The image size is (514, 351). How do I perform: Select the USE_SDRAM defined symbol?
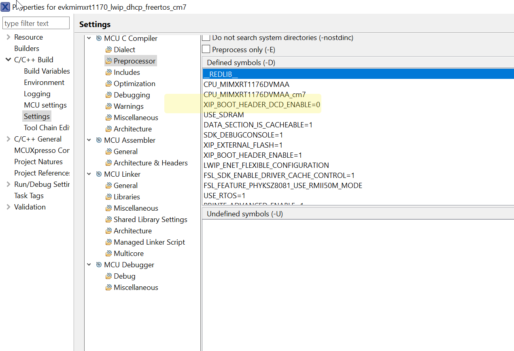[224, 115]
